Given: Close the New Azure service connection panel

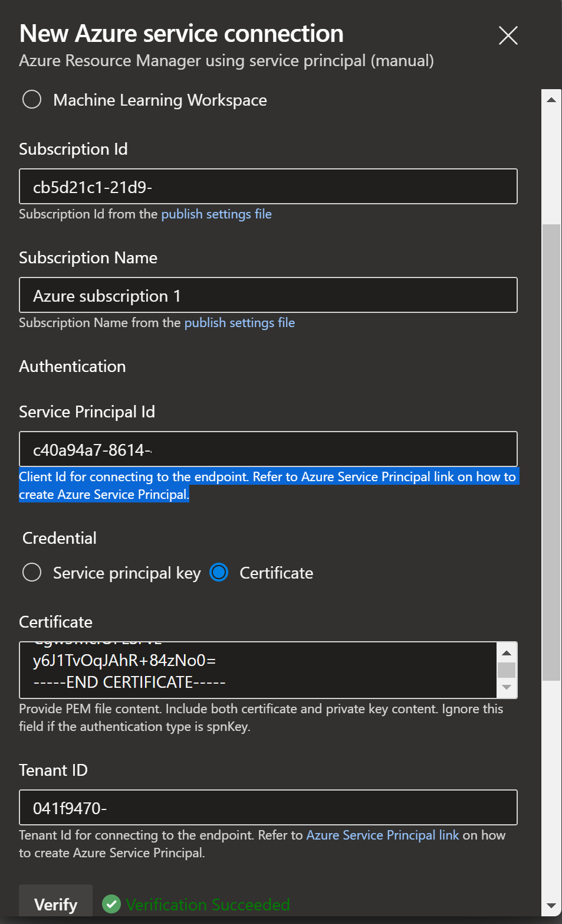Looking at the screenshot, I should (x=508, y=35).
